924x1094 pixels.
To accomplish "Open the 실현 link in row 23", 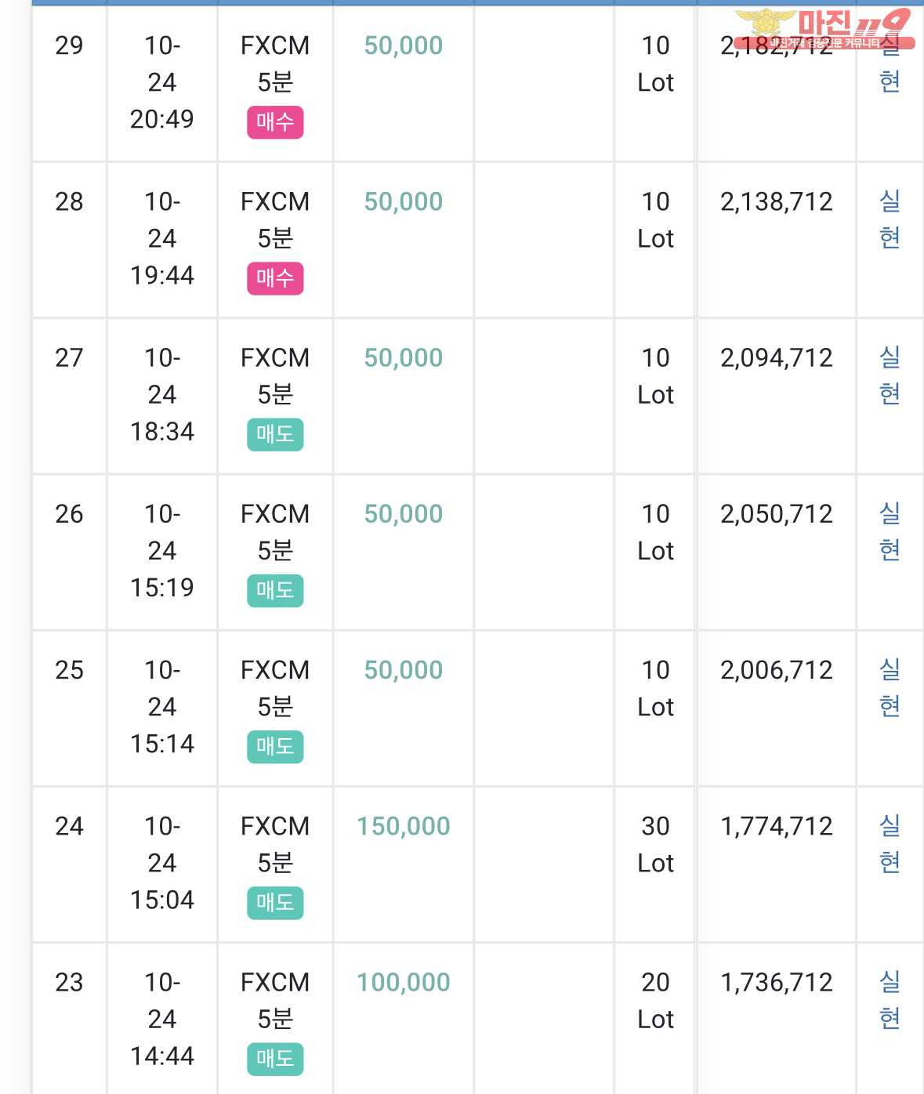I will (890, 999).
